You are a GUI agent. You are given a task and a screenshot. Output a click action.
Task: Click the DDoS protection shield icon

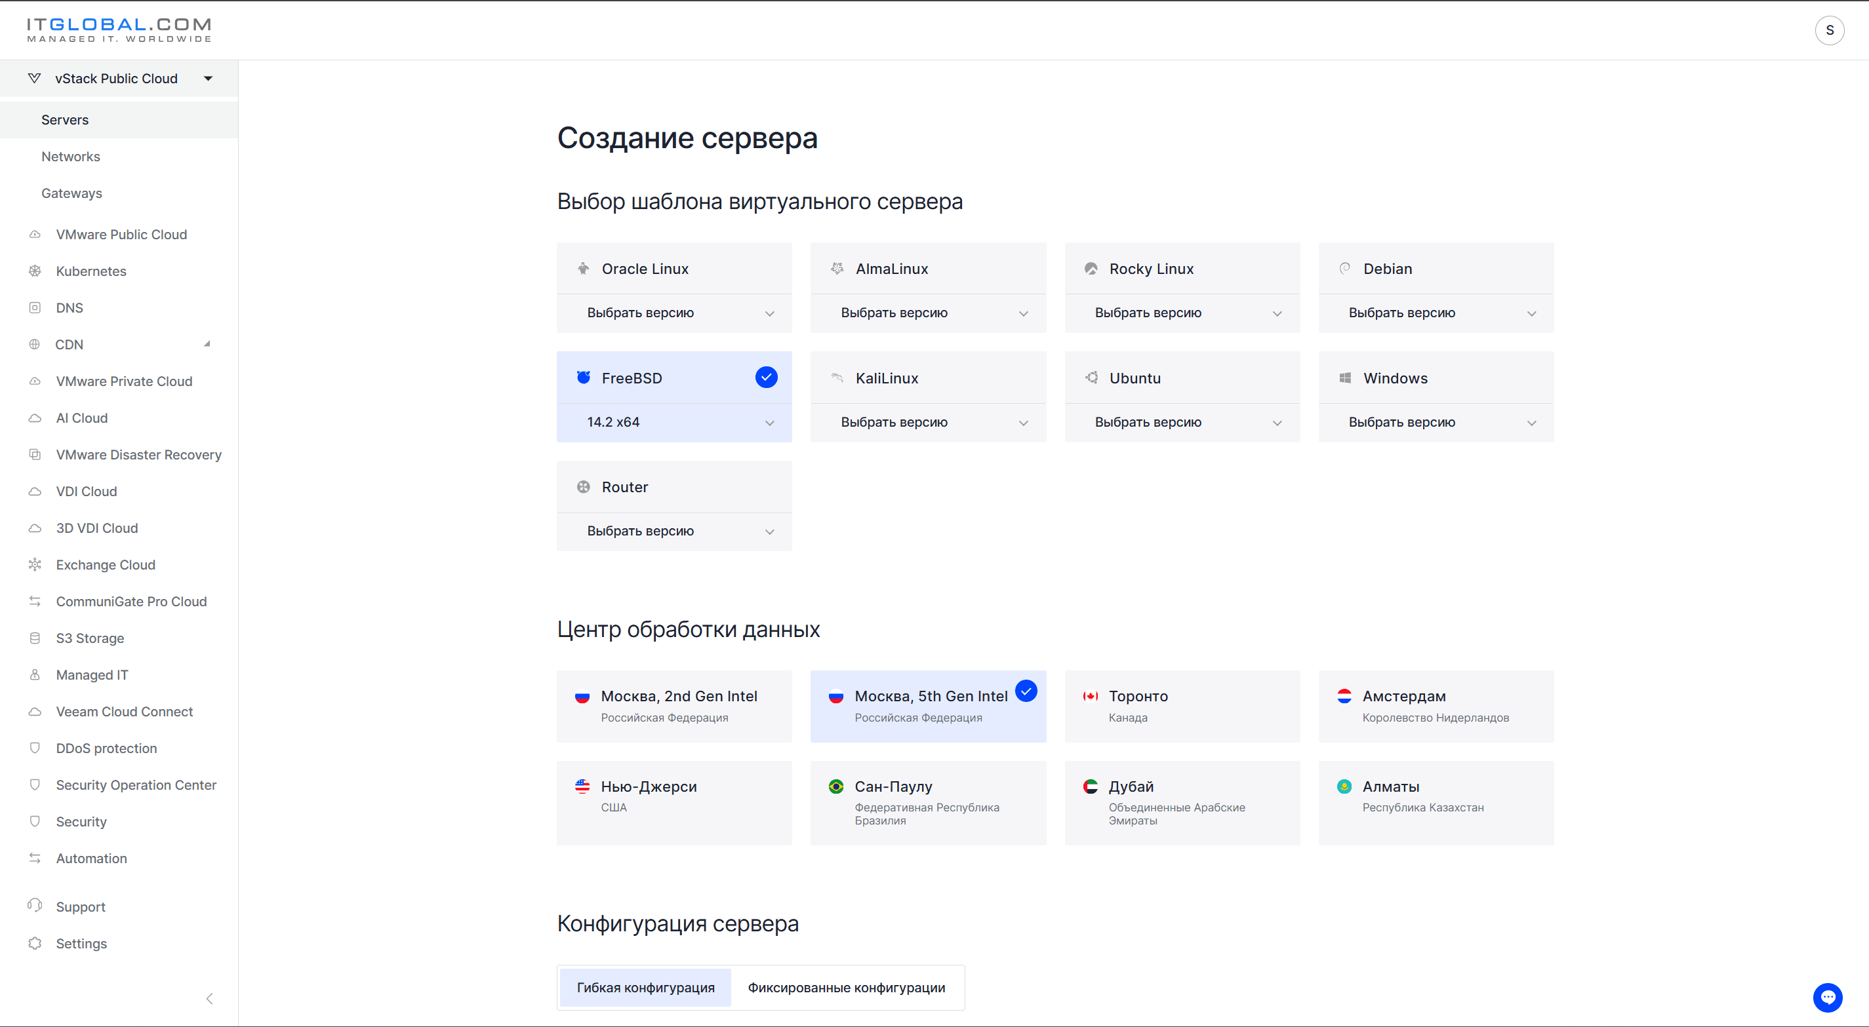35,748
